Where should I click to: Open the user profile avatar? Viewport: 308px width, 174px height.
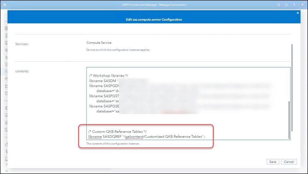pyautogui.click(x=302, y=5)
